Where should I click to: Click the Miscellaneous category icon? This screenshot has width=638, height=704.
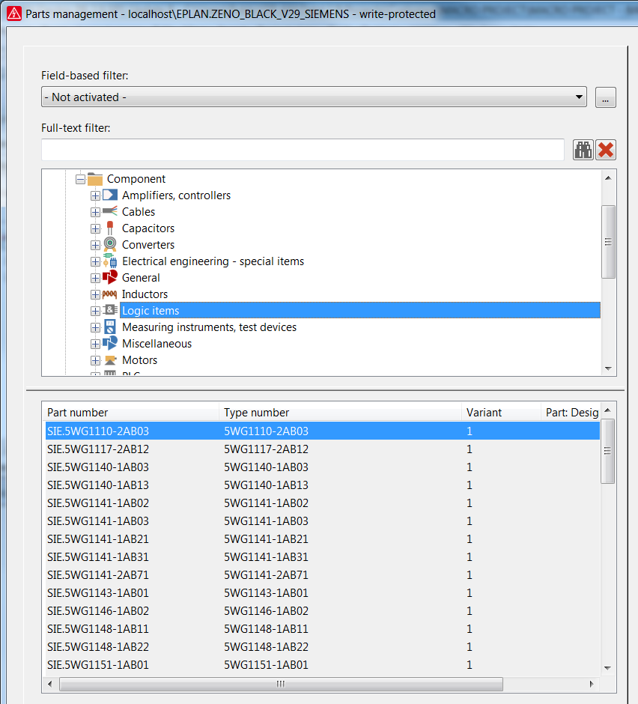[110, 344]
